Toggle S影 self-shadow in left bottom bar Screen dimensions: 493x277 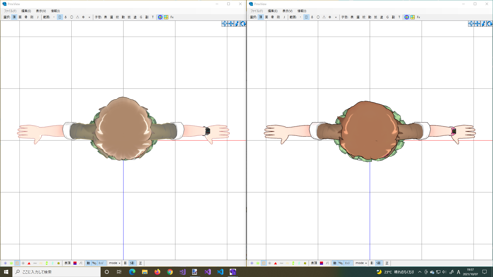(132, 263)
